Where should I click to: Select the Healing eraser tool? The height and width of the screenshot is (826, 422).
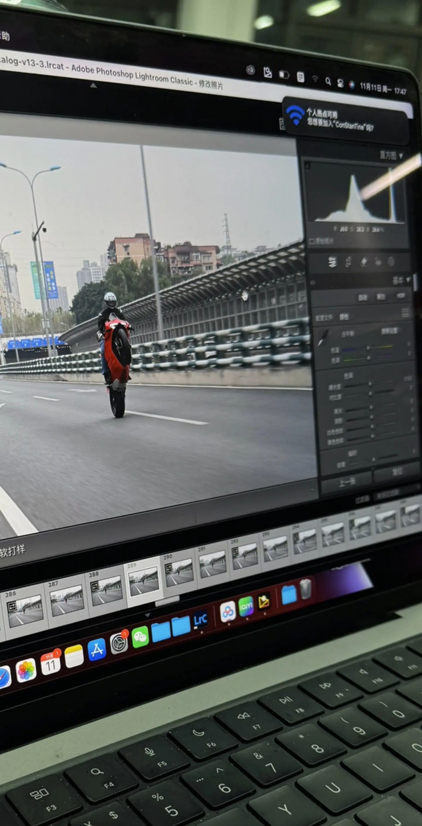point(364,262)
